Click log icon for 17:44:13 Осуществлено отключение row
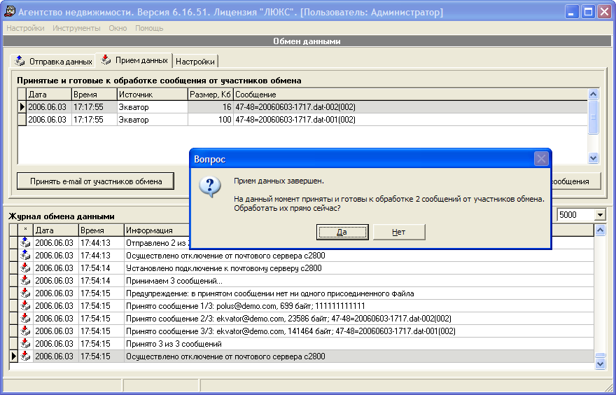Viewport: 616px width, 395px height. point(25,256)
